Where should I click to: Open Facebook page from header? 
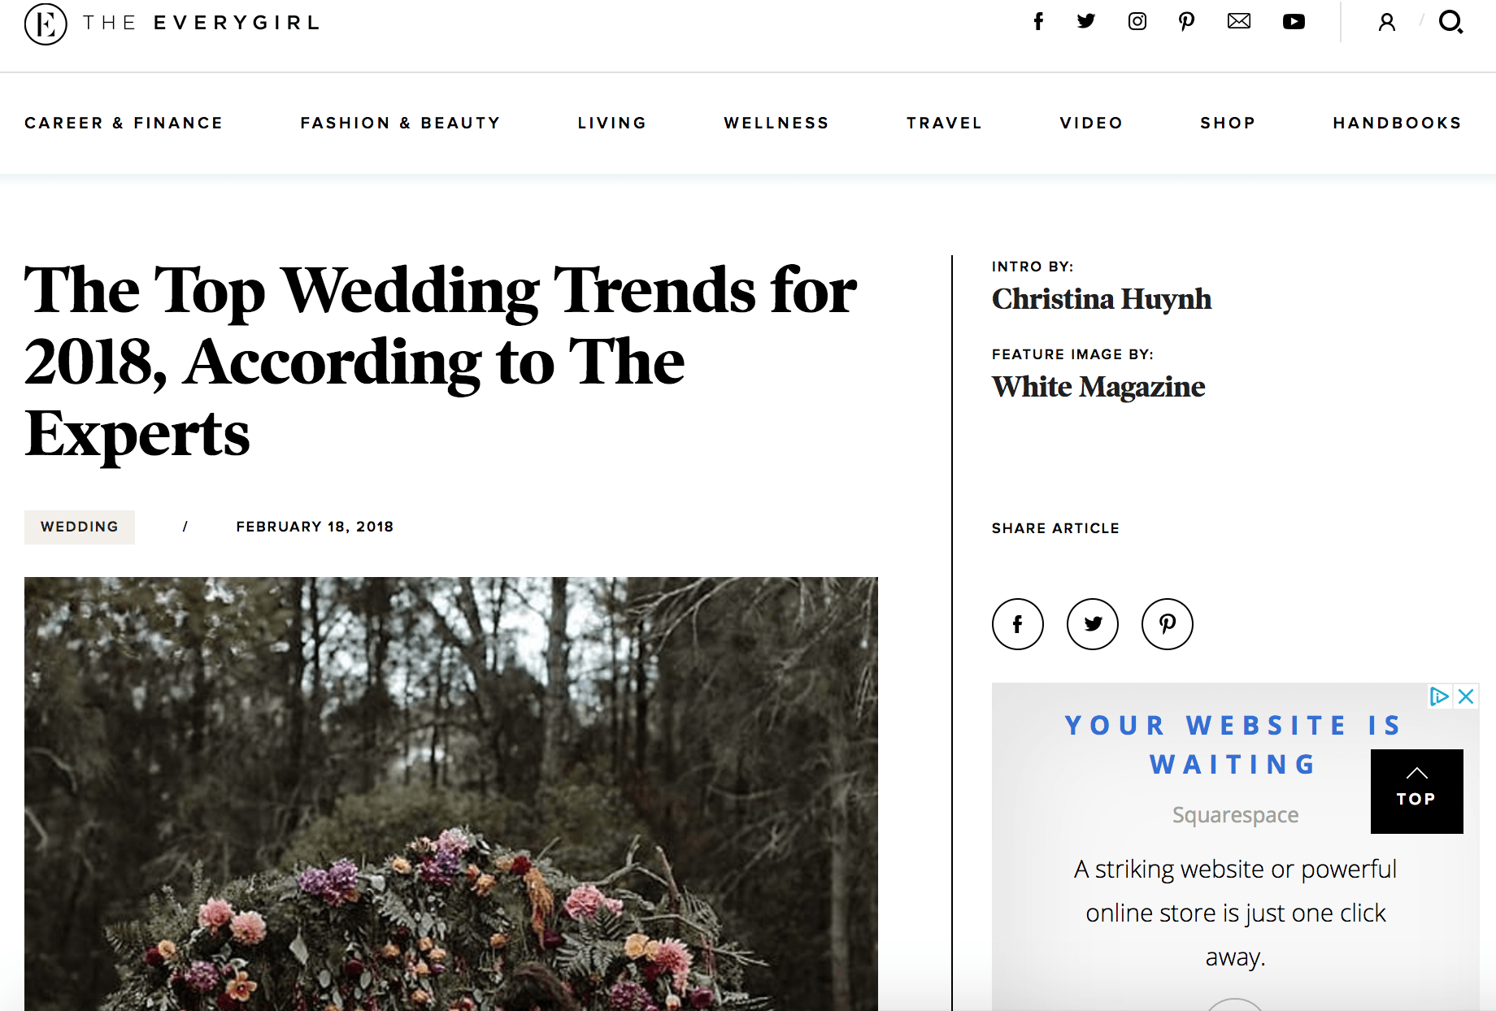(1038, 22)
